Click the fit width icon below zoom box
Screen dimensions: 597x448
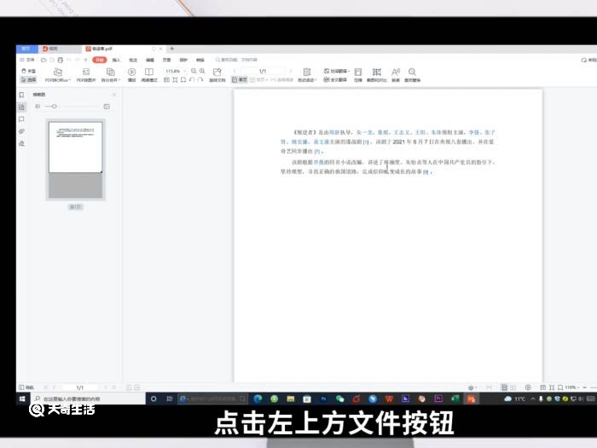point(175,80)
